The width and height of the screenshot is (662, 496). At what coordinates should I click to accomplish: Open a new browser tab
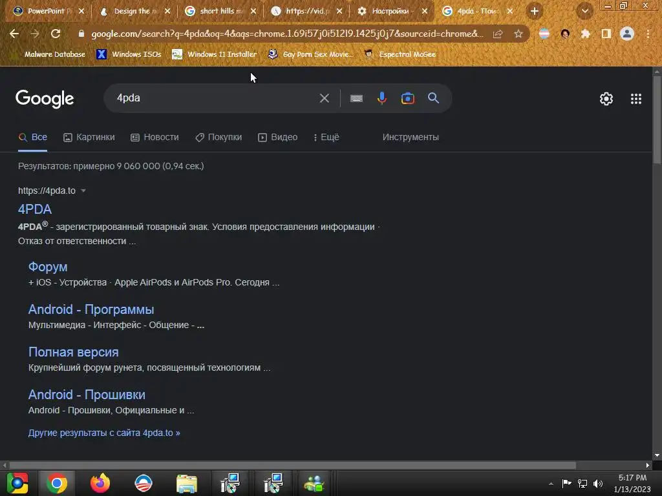535,11
